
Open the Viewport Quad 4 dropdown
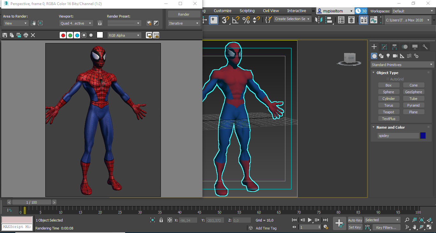(77, 23)
